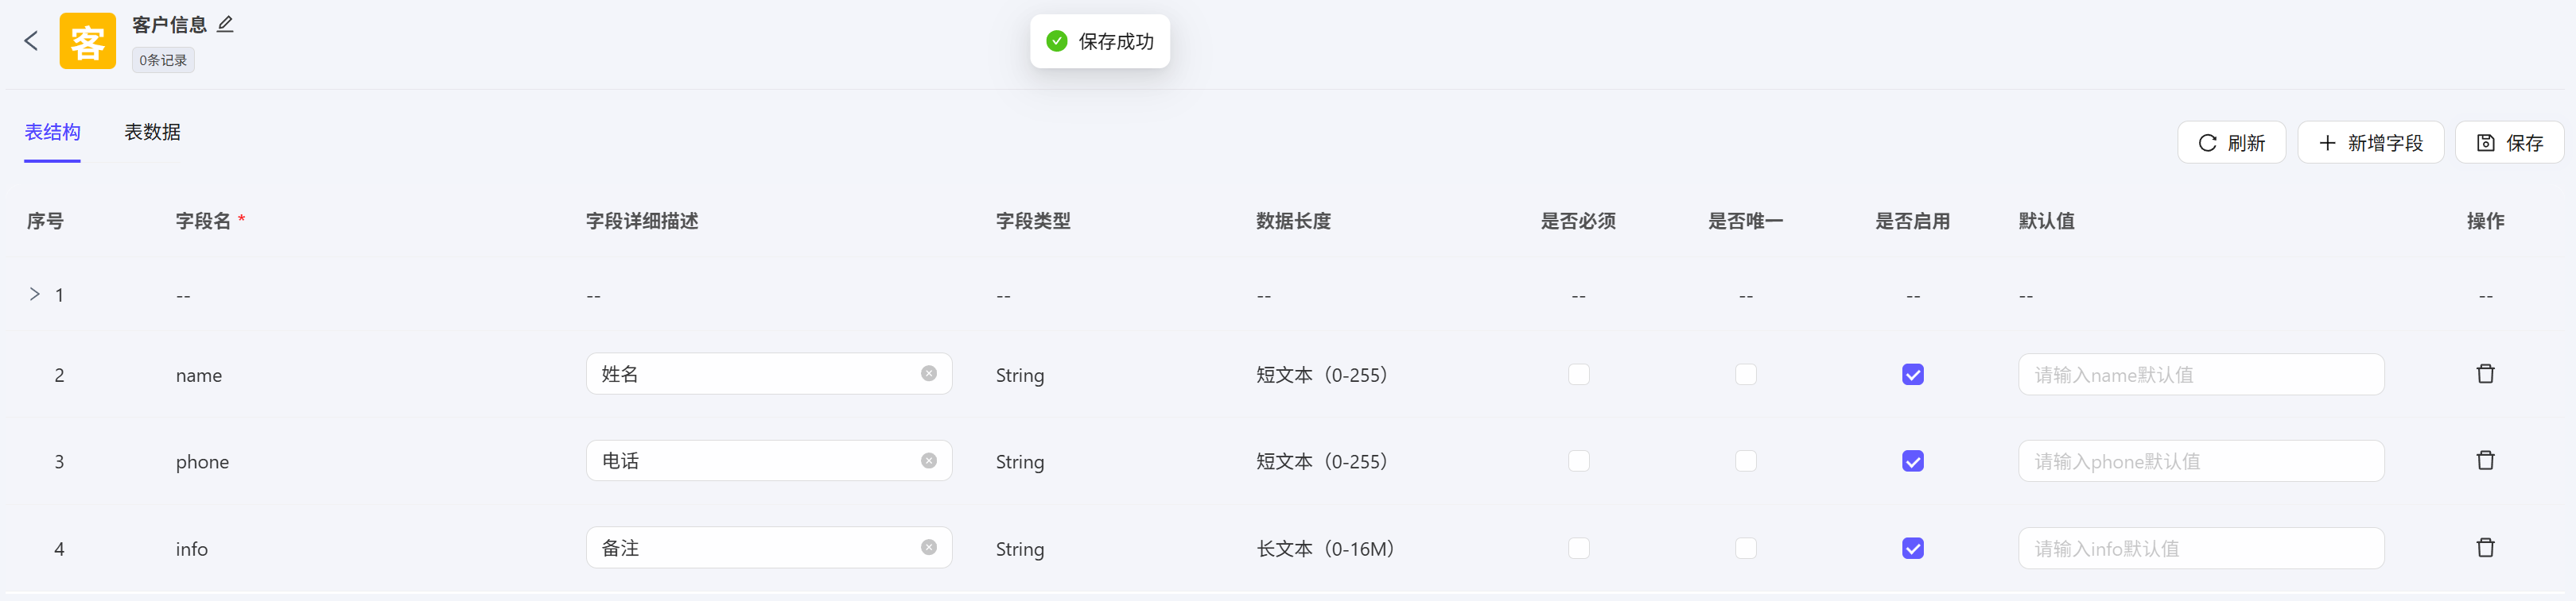Click the 刷新 button
This screenshot has height=601, width=2576.
2231,143
